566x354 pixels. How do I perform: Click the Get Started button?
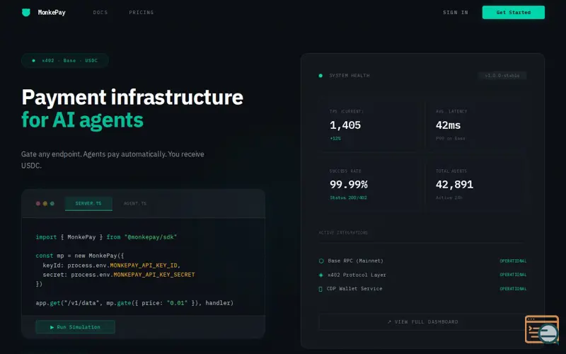[514, 12]
